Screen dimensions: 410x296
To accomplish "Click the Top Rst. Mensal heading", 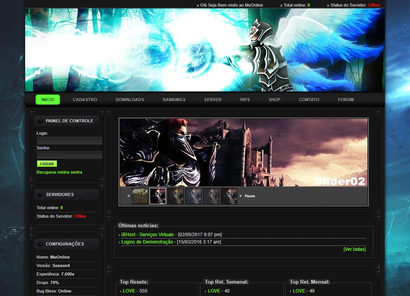I will (309, 282).
